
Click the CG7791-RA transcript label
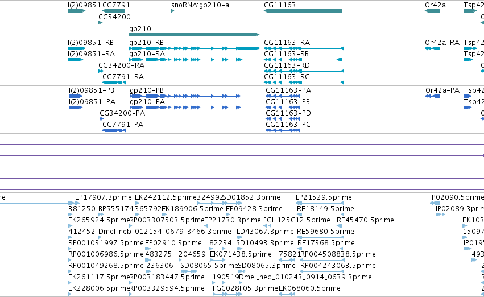[123, 77]
